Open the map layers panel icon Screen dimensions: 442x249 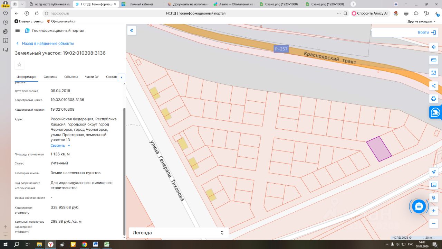click(434, 47)
